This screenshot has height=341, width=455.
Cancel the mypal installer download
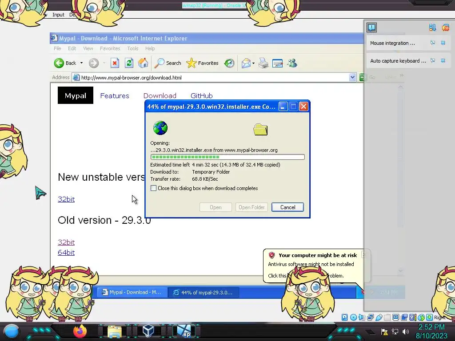coord(287,207)
